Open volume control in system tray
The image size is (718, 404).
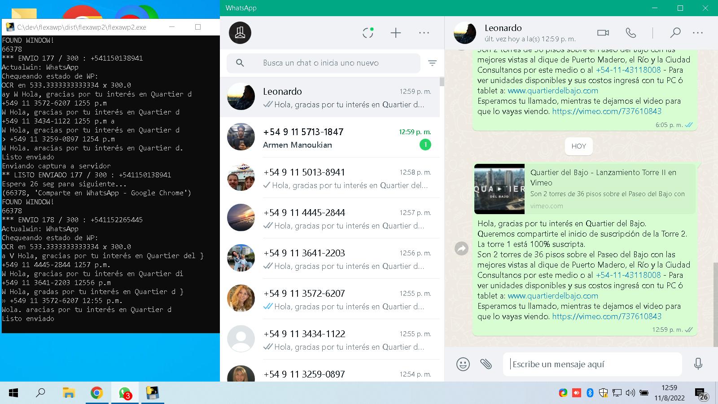(630, 393)
